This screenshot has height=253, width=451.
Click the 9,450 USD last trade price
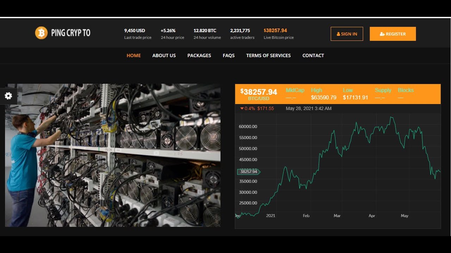click(135, 31)
